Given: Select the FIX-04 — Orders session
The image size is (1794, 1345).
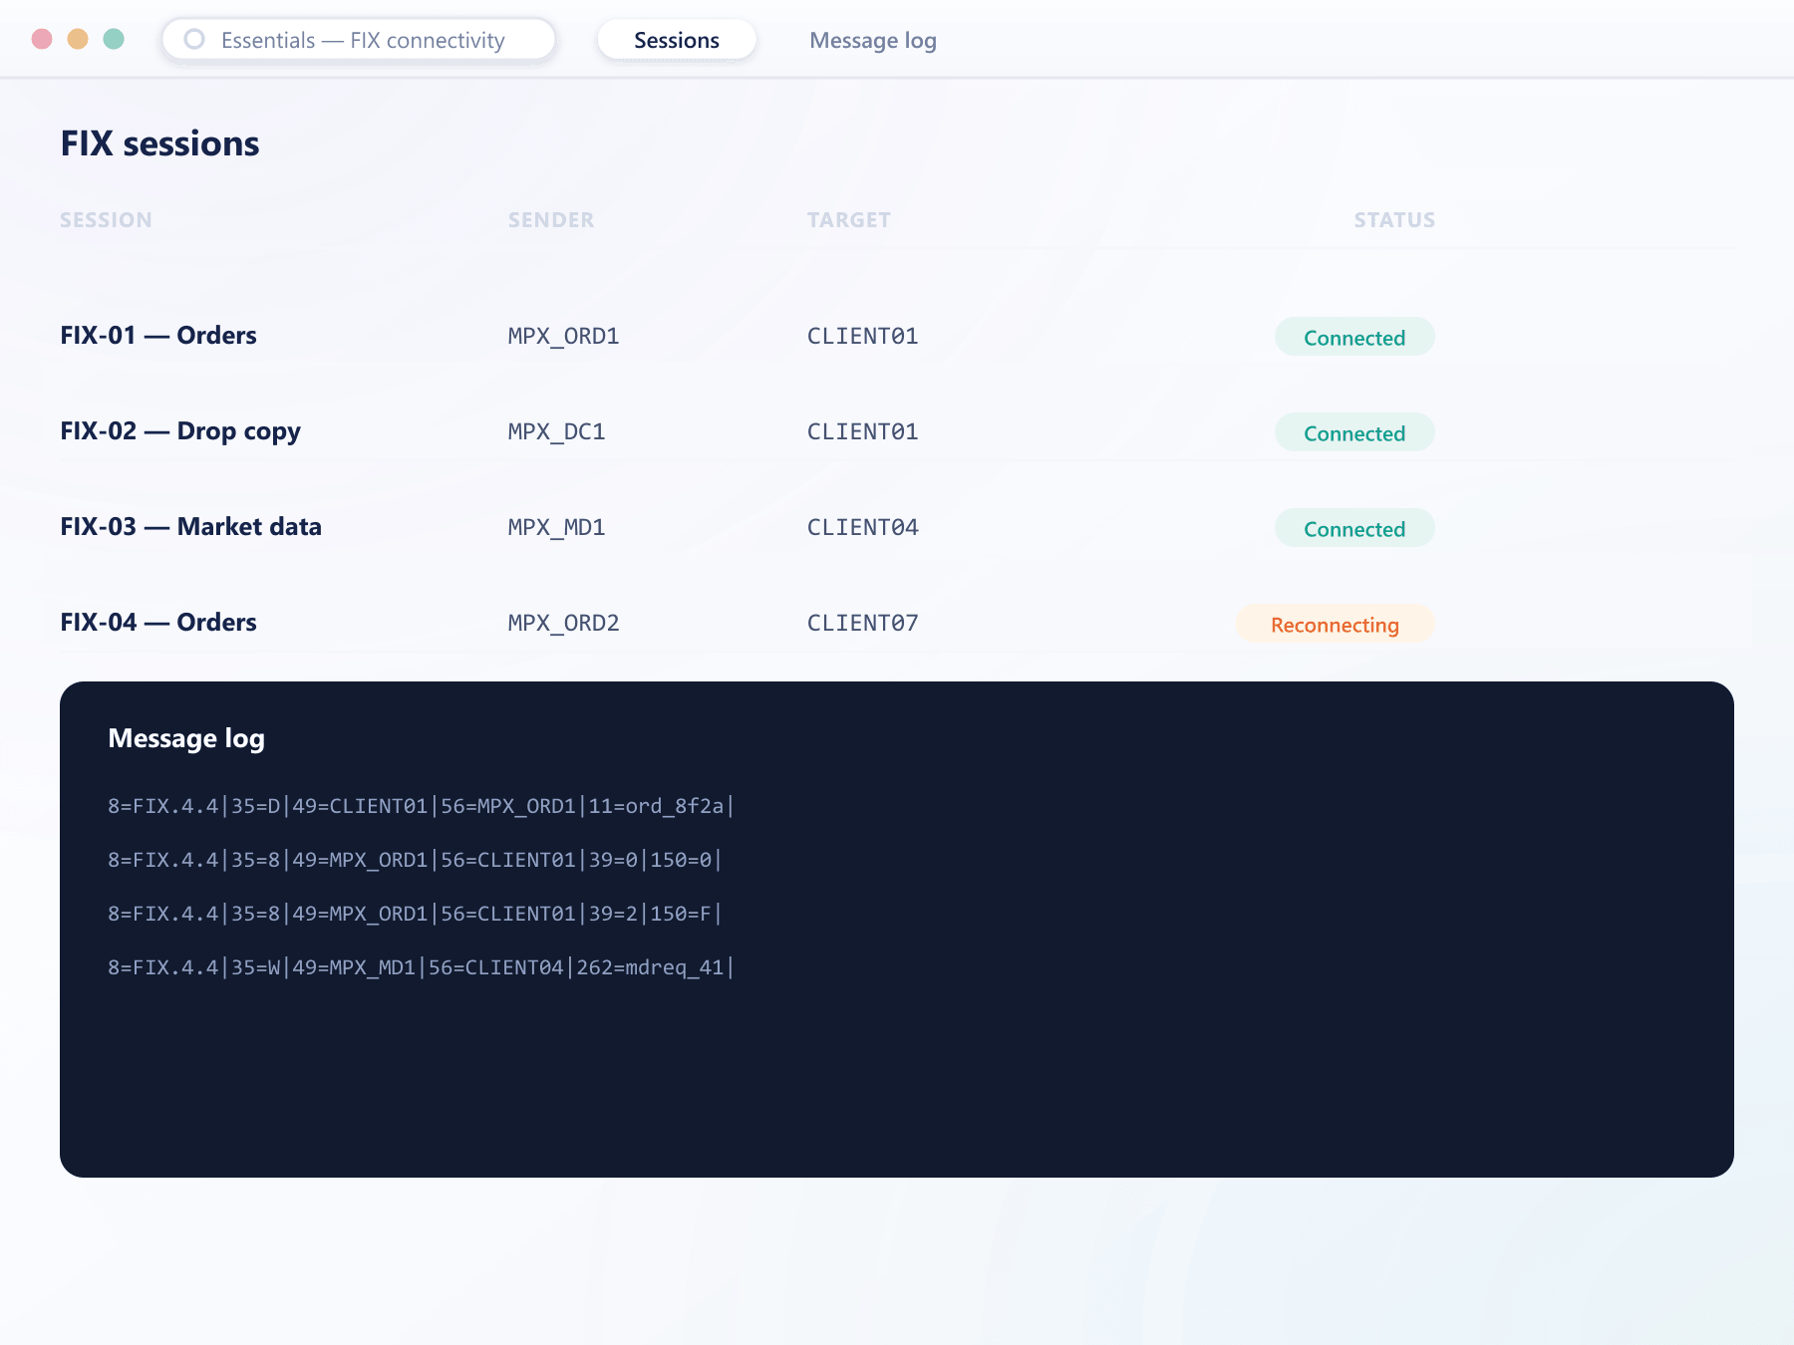Looking at the screenshot, I should [158, 623].
